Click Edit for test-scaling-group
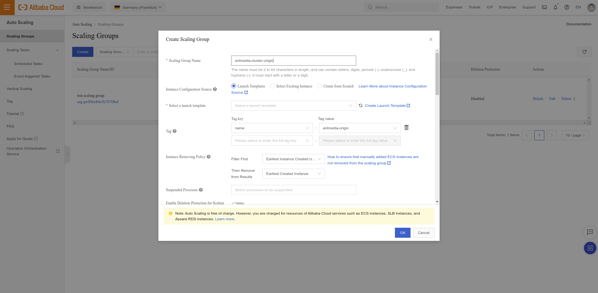 pyautogui.click(x=552, y=99)
